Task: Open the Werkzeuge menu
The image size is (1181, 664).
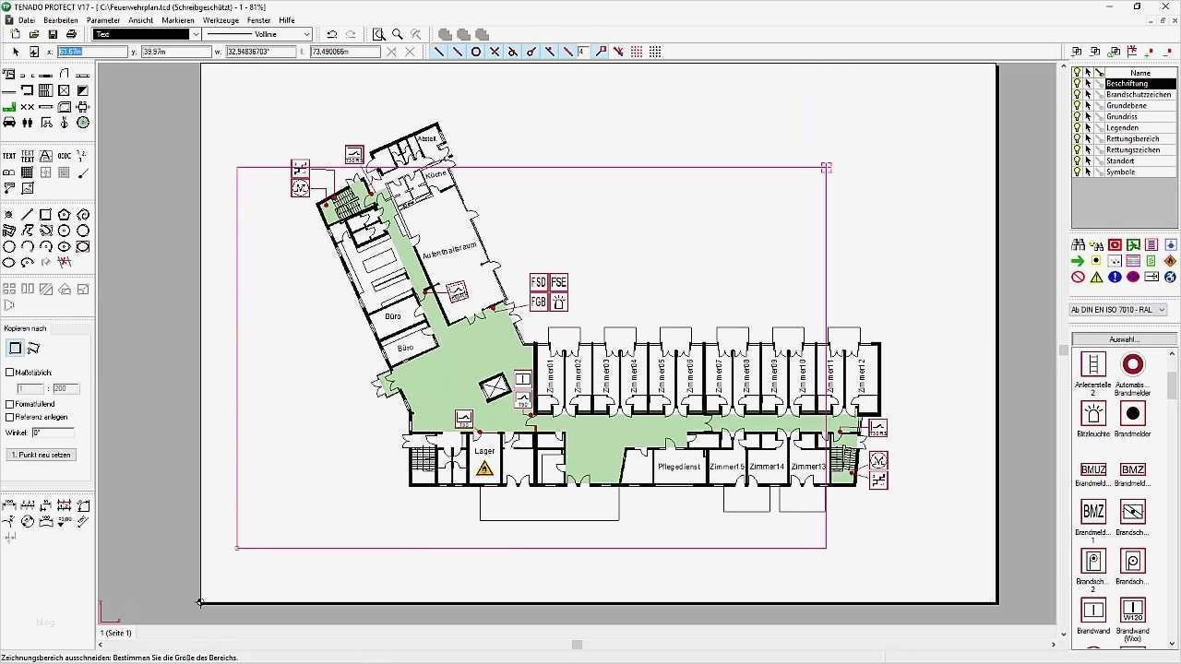Action: pos(221,19)
